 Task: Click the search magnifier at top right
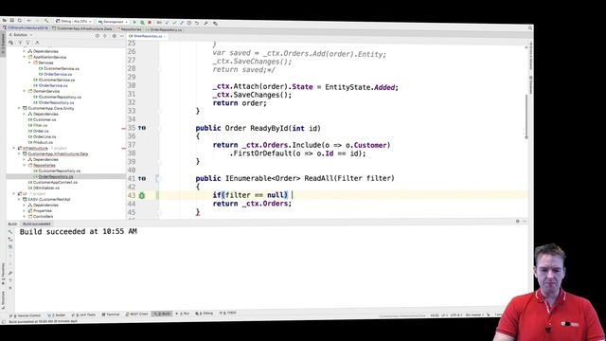(530, 27)
